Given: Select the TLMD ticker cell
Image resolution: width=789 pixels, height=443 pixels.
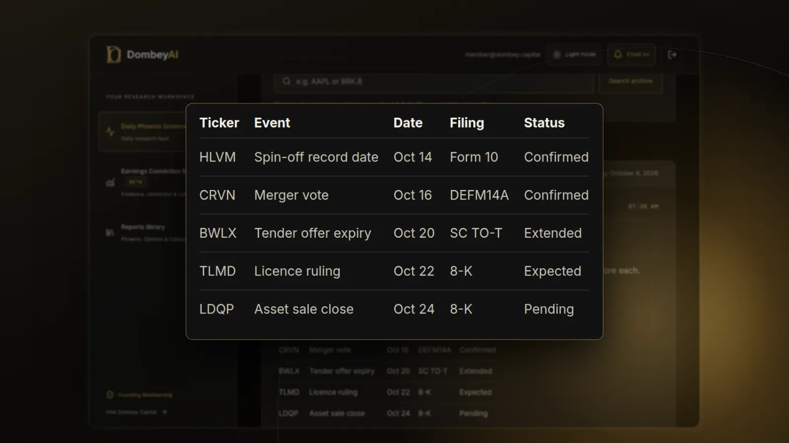Looking at the screenshot, I should pos(217,271).
